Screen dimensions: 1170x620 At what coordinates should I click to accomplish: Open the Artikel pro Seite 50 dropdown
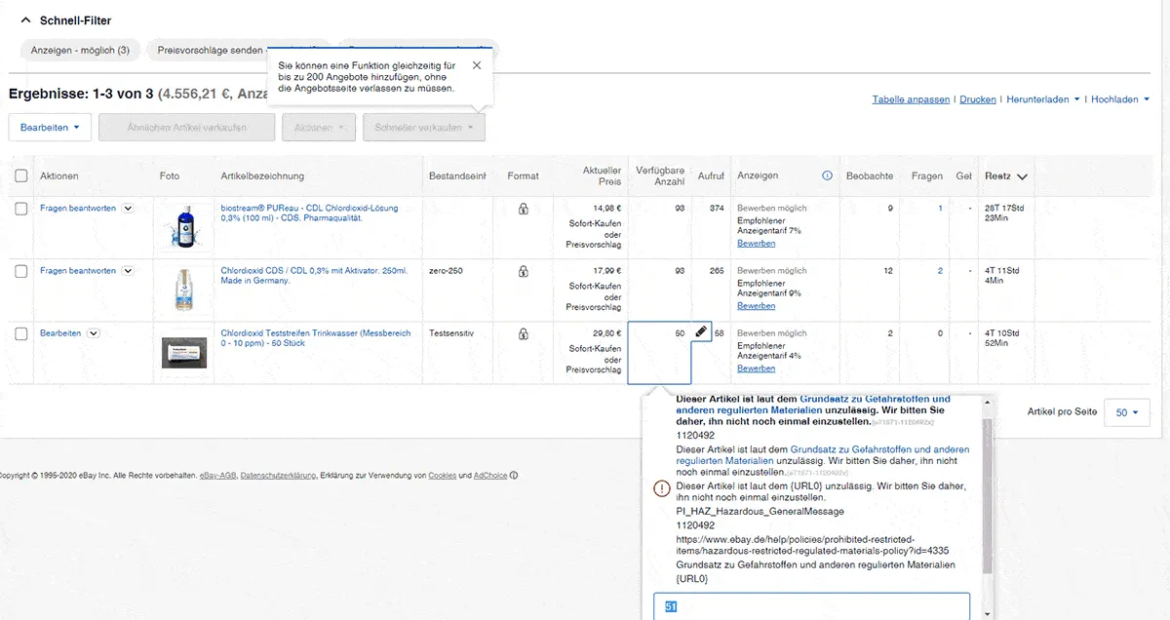1127,412
